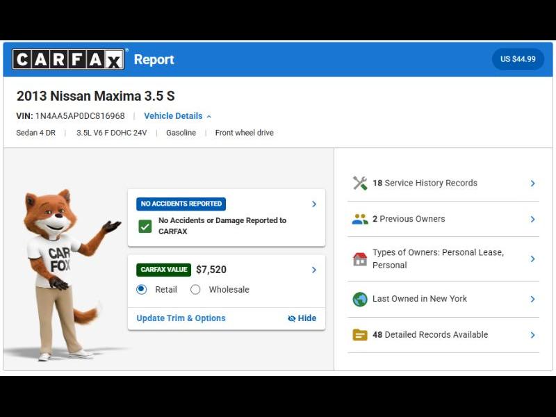Click the house types of owners icon
The height and width of the screenshot is (417, 556).
tap(360, 259)
